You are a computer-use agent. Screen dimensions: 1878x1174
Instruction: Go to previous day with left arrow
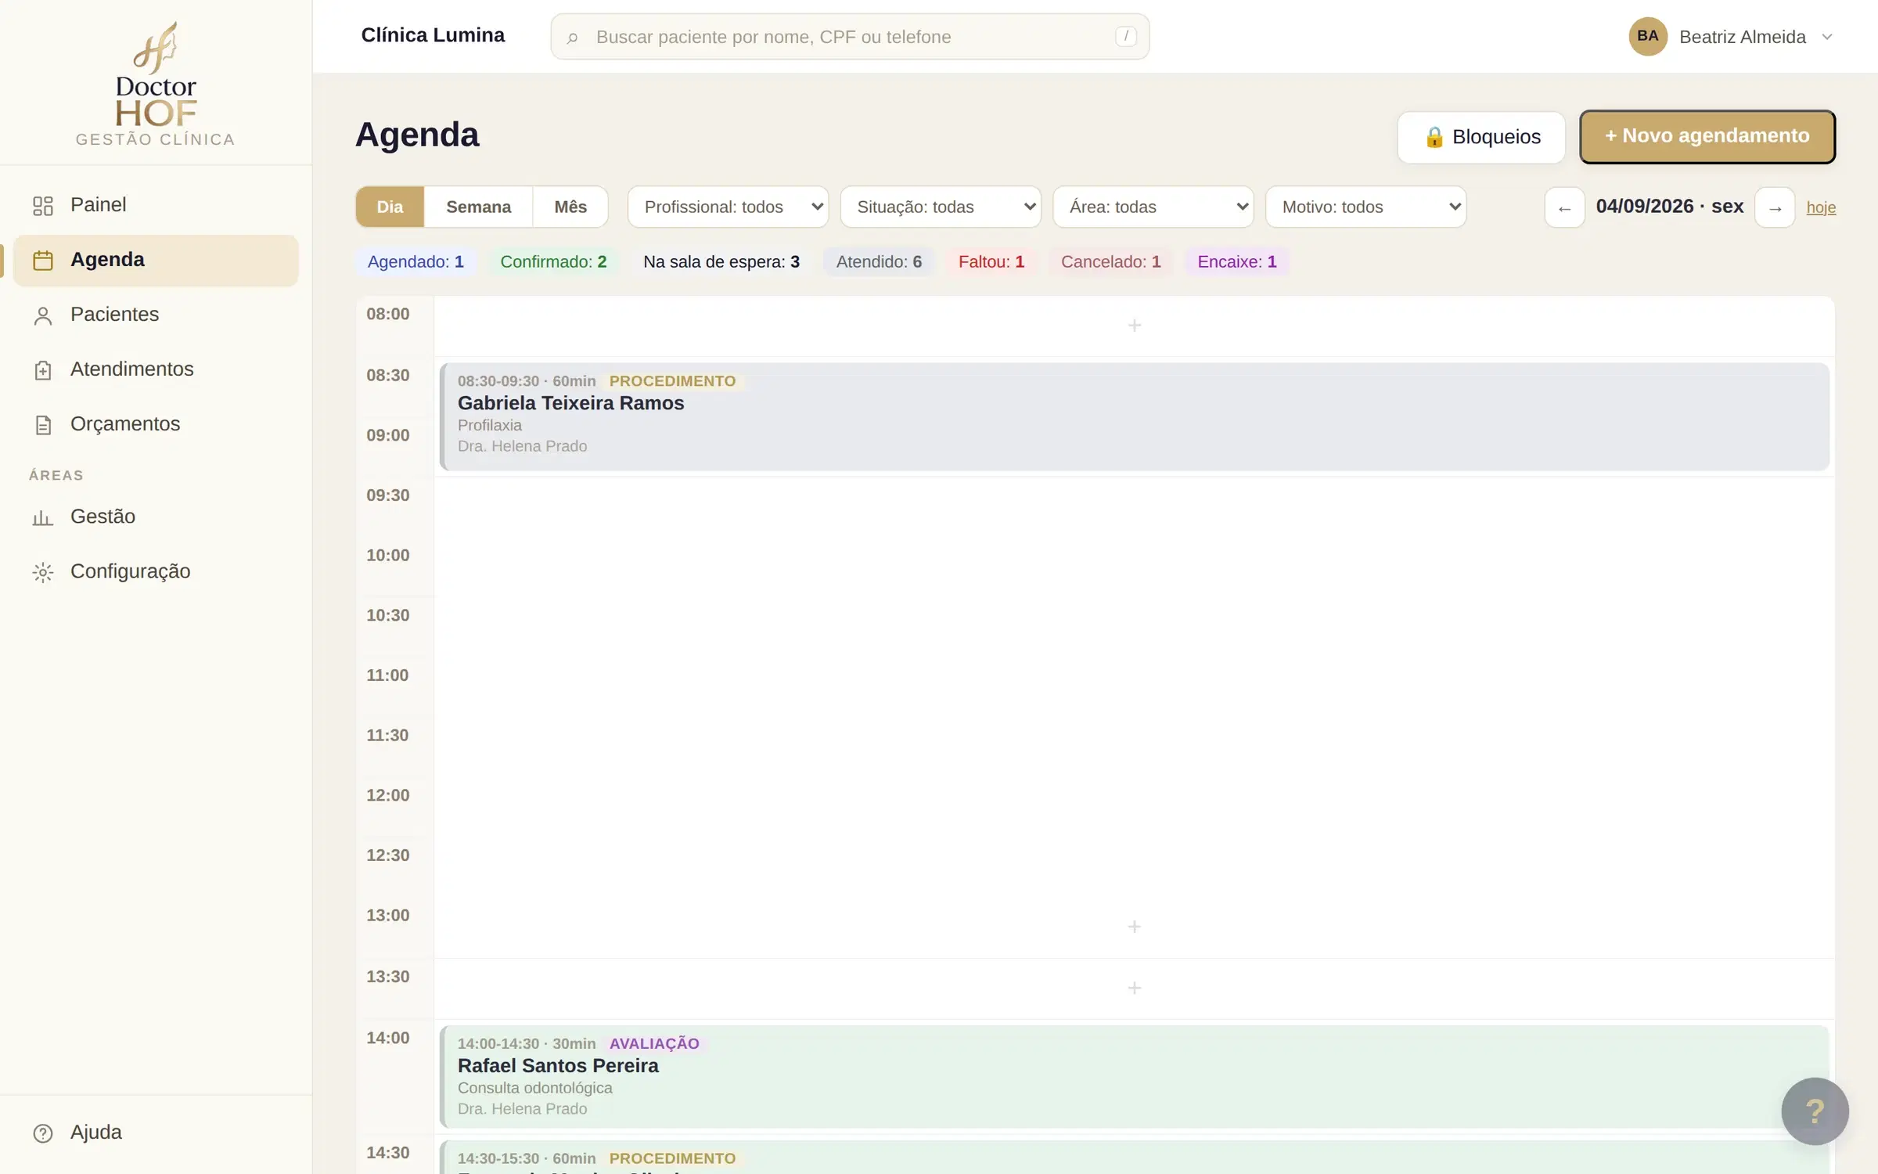point(1564,207)
